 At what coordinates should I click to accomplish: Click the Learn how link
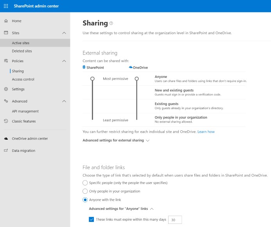pyautogui.click(x=206, y=132)
